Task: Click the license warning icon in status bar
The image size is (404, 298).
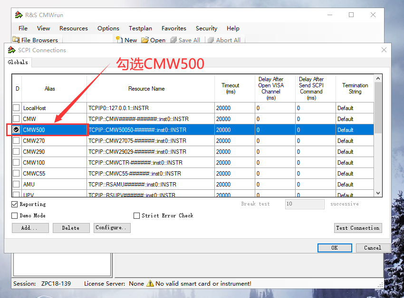Action: click(x=150, y=283)
